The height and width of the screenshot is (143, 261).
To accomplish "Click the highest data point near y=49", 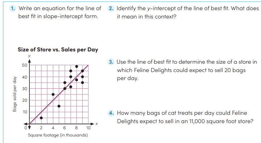I will [x=76, y=67].
